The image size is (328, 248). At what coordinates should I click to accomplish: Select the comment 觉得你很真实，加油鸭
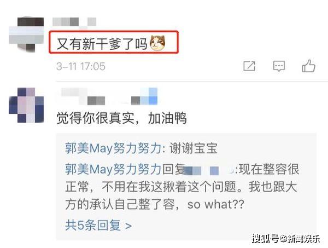(x=121, y=118)
